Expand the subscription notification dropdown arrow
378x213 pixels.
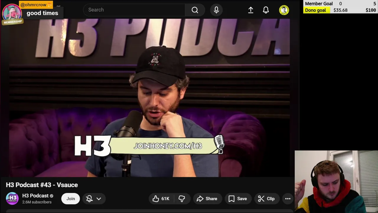coord(99,199)
